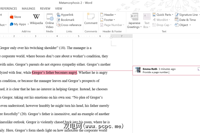The height and width of the screenshot is (133, 200).
Task: Expand Japanese Greetings dropdown arrow
Action: 141,27
